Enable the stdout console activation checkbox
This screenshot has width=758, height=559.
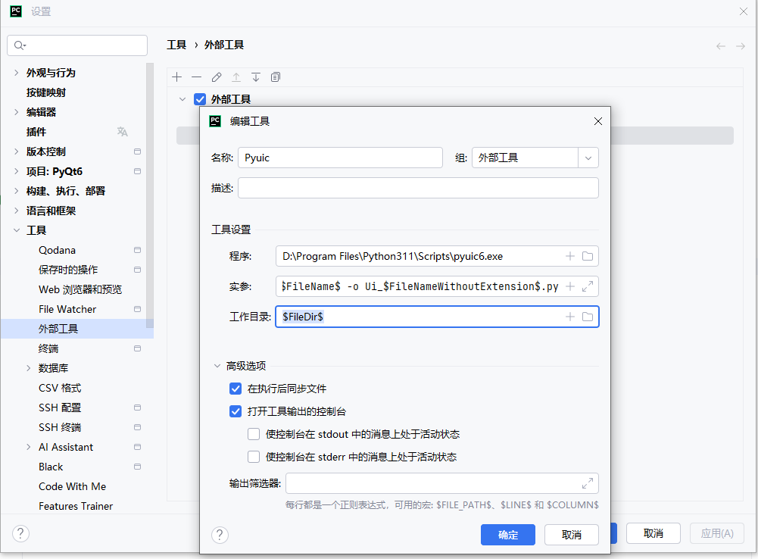(x=255, y=435)
